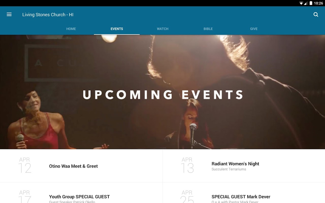View Youth Group SPECIAL GUEST event
Viewport: 325px width, 203px height.
pos(81,193)
